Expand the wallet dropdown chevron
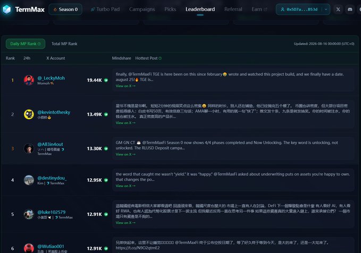 [x=326, y=10]
